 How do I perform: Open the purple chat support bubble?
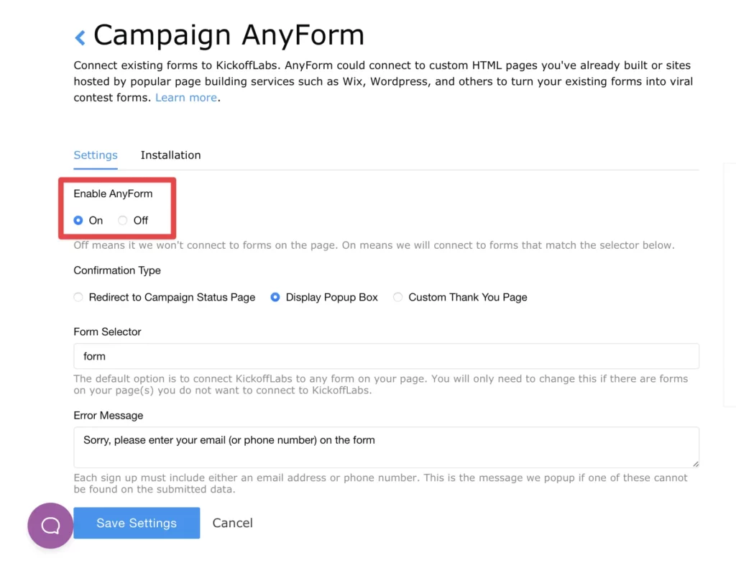50,526
